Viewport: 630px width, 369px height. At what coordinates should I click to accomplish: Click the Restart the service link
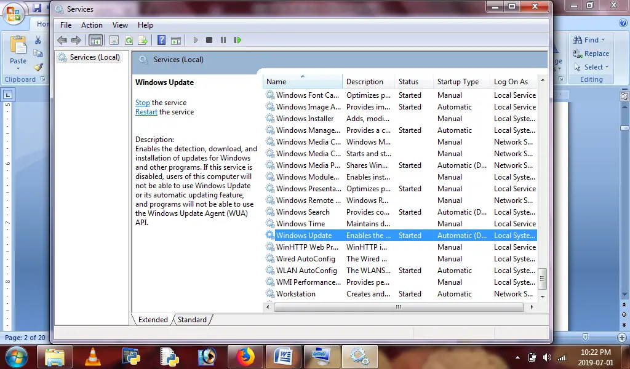click(x=146, y=112)
